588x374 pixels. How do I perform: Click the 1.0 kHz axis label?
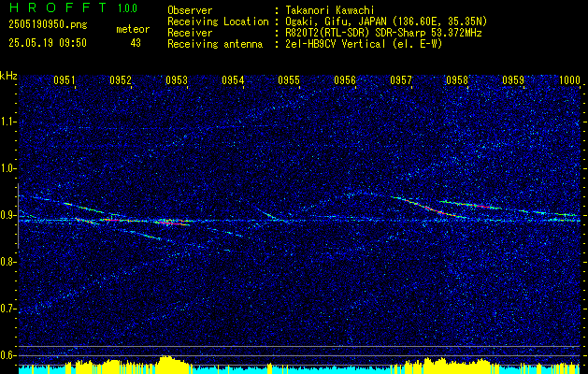7,168
